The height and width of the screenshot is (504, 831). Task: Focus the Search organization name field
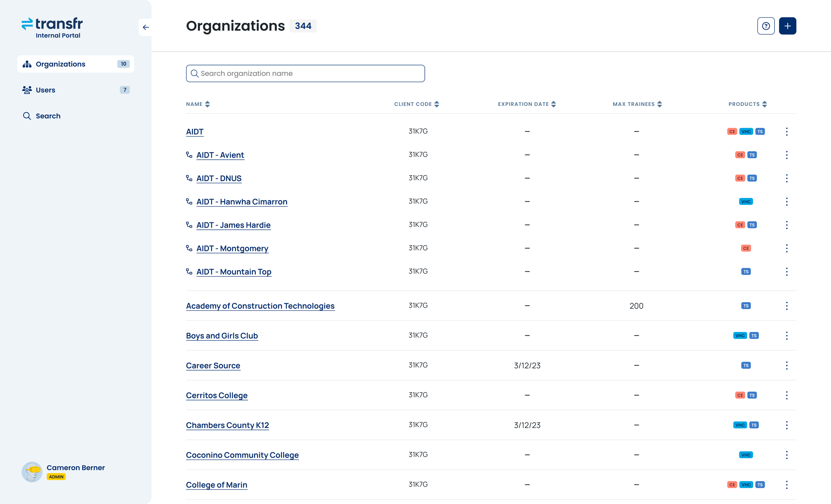point(305,73)
